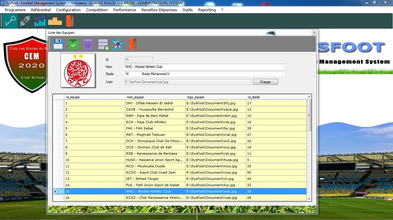This screenshot has height=220, width=393.
Task: Click the blue network nodes icon
Action: [117, 45]
